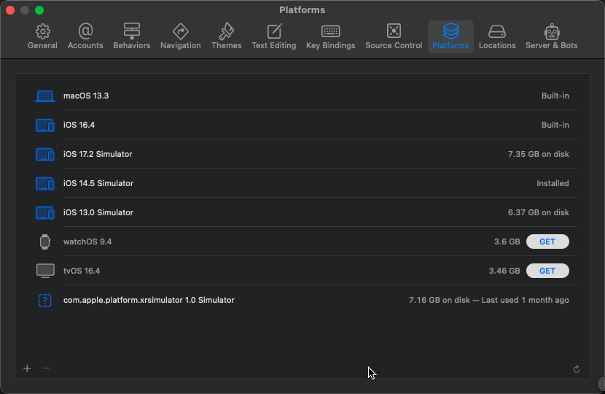
Task: Open the Behaviors settings pane
Action: coord(131,36)
